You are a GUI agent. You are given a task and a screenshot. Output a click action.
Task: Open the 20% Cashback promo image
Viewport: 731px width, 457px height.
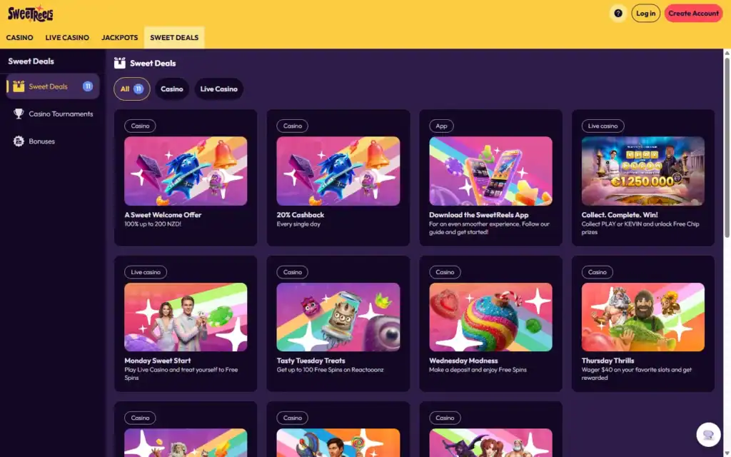[338, 171]
